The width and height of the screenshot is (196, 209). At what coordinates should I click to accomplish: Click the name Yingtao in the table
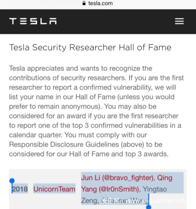(155, 189)
